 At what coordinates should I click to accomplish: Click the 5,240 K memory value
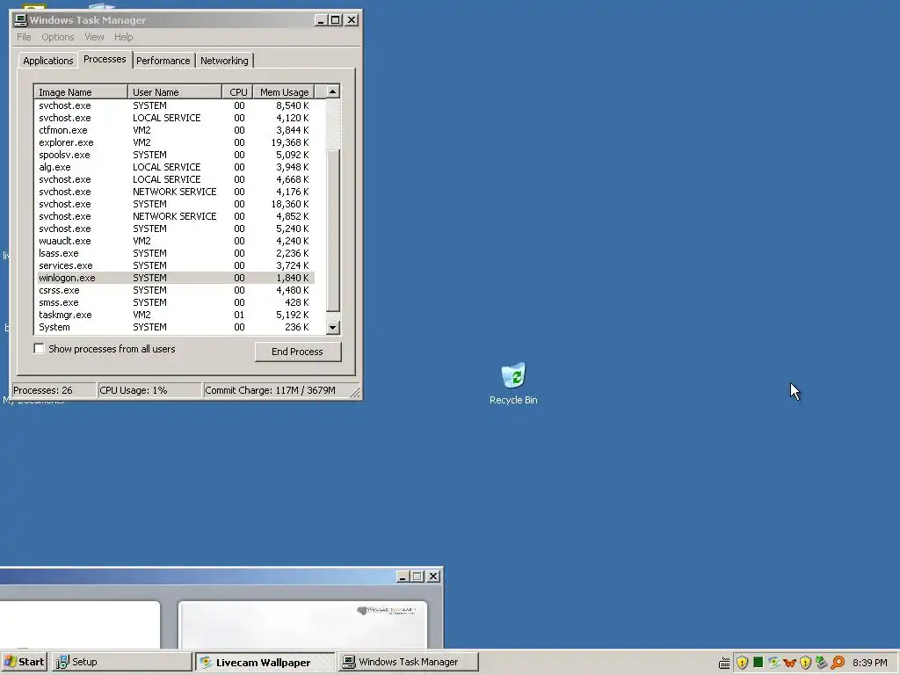(292, 229)
